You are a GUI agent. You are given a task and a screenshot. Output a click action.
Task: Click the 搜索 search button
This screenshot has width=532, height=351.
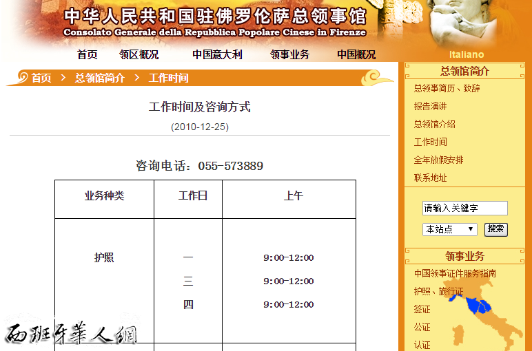click(x=495, y=229)
